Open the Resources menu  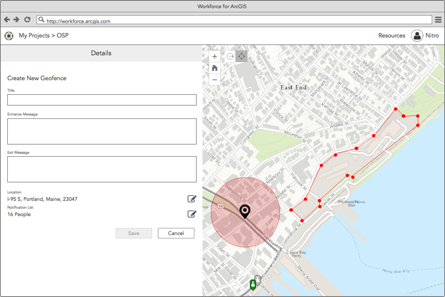(x=392, y=36)
